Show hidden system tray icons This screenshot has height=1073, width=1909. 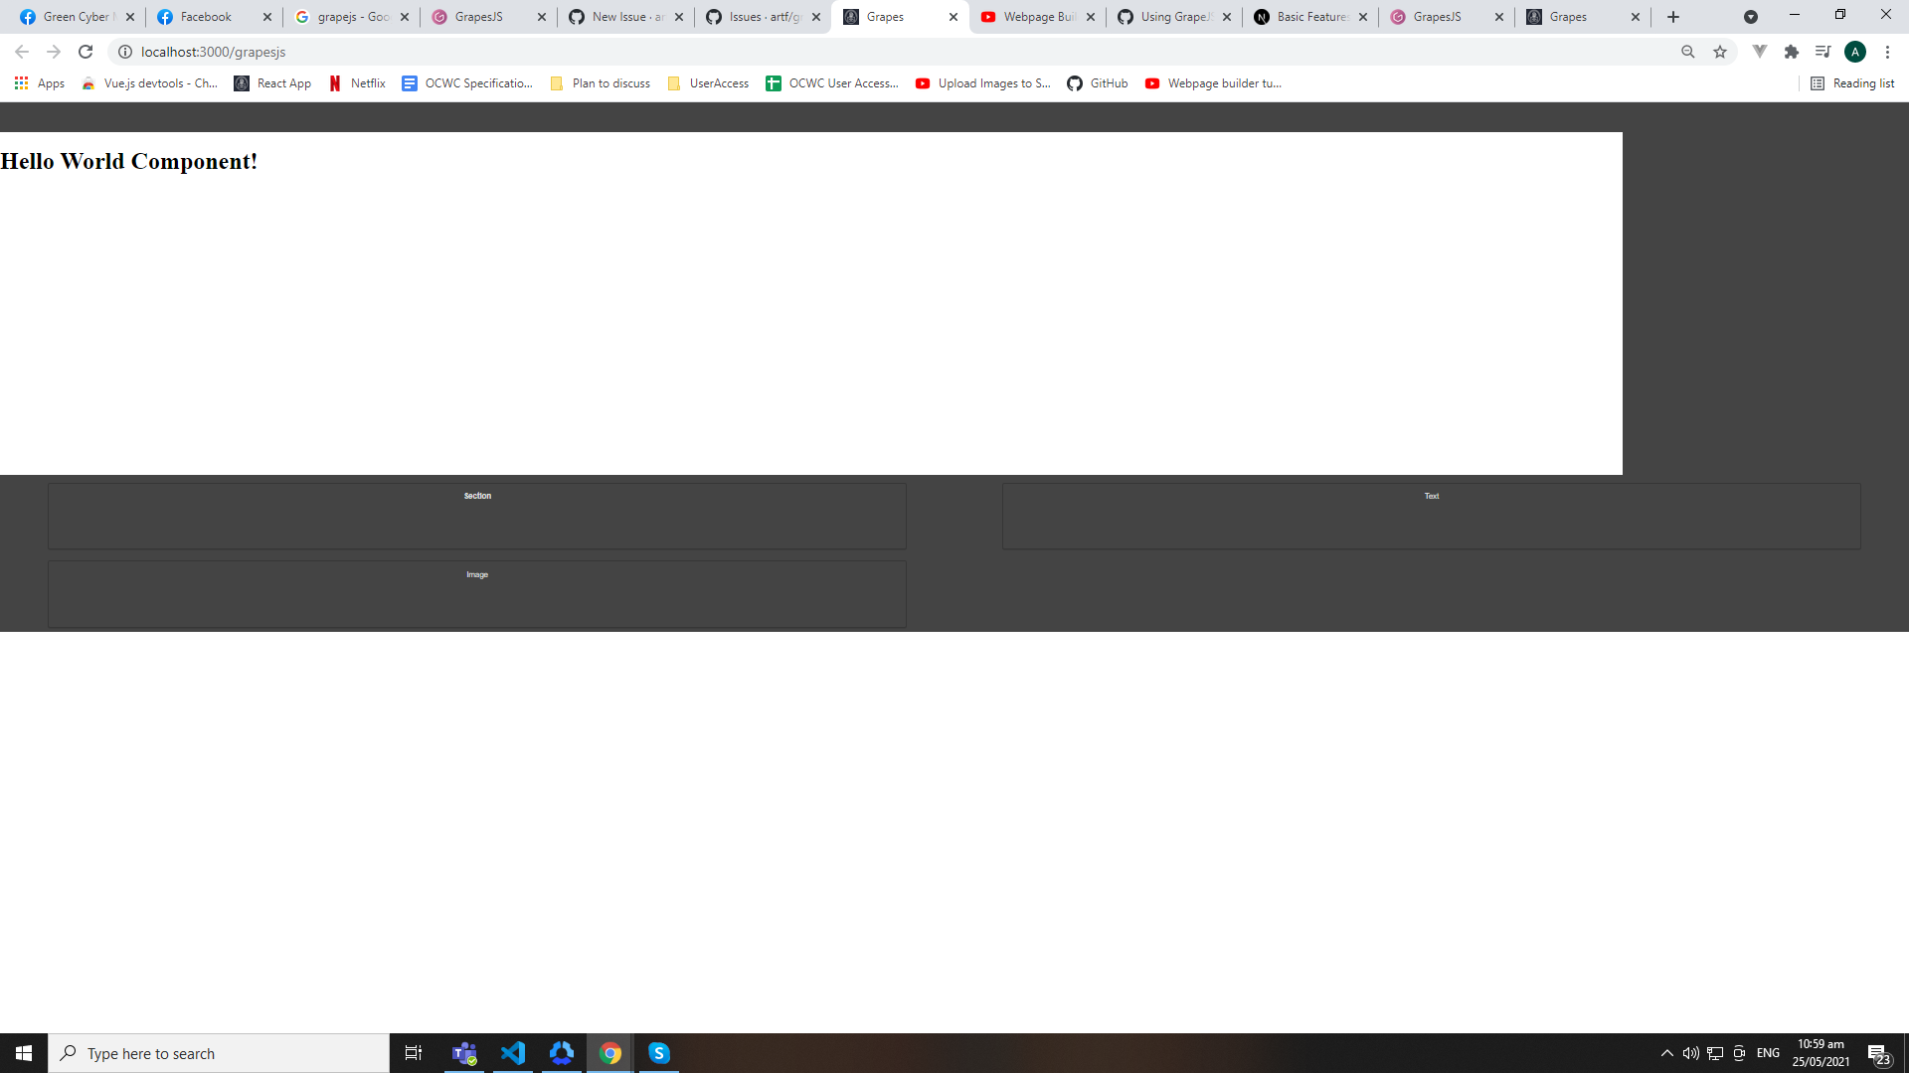1666,1053
